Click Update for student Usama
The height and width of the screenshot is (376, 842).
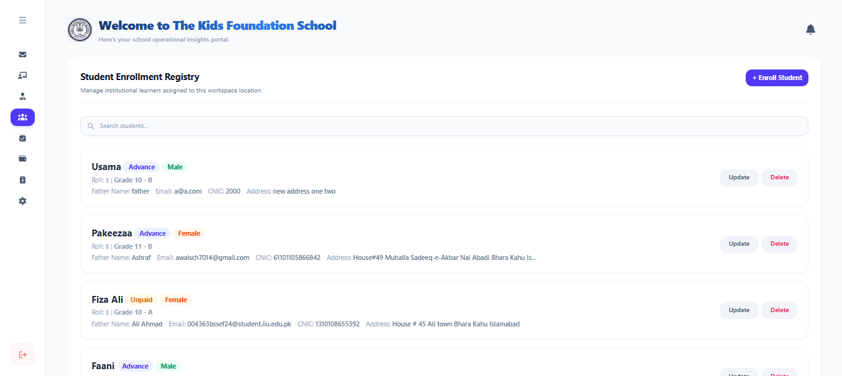pyautogui.click(x=739, y=177)
